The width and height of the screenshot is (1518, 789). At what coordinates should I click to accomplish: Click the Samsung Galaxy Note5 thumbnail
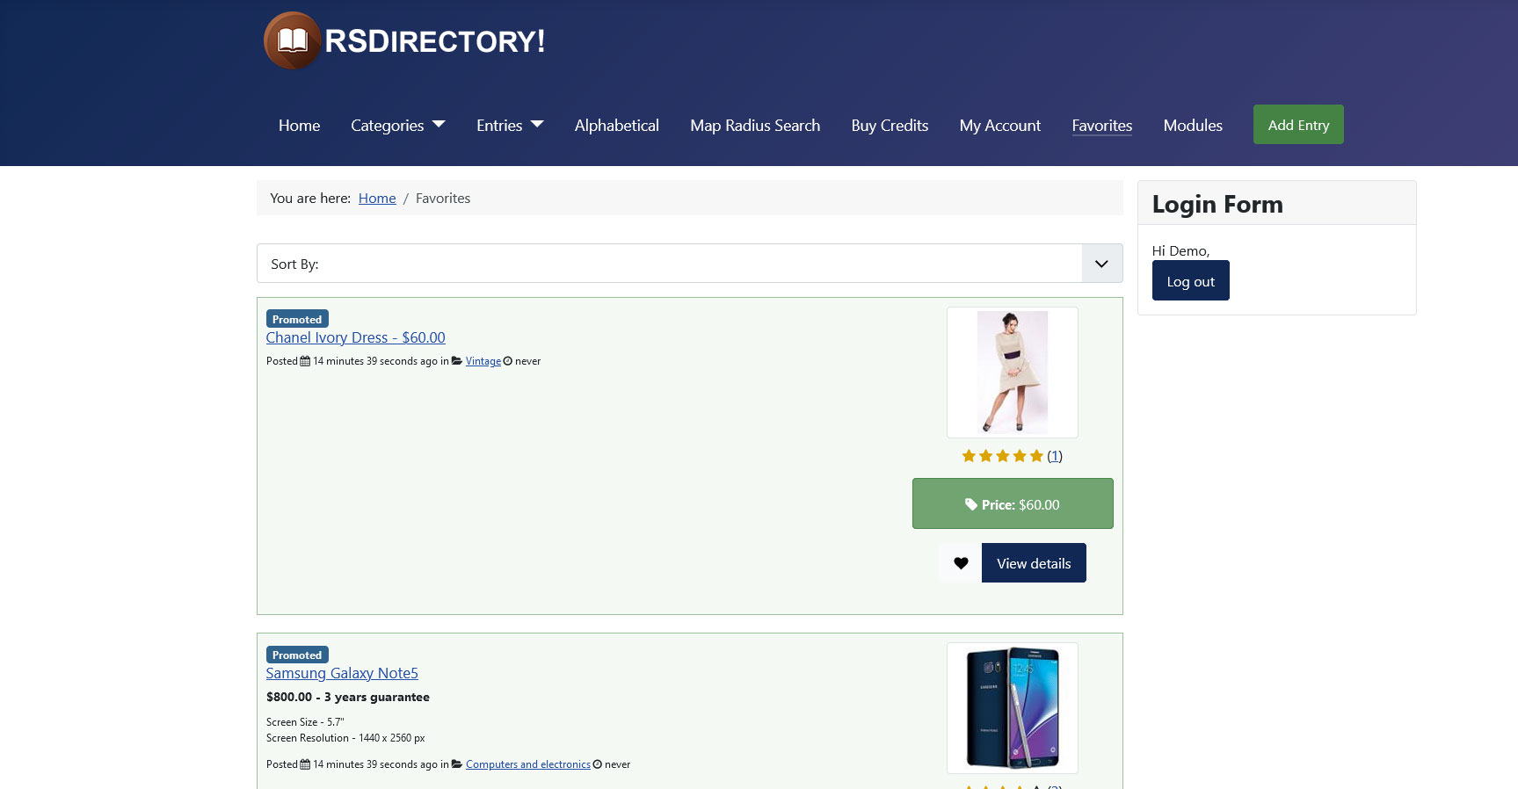1013,708
